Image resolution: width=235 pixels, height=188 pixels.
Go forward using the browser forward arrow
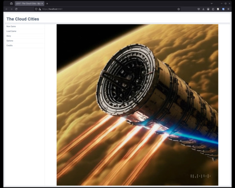[x=11, y=9]
